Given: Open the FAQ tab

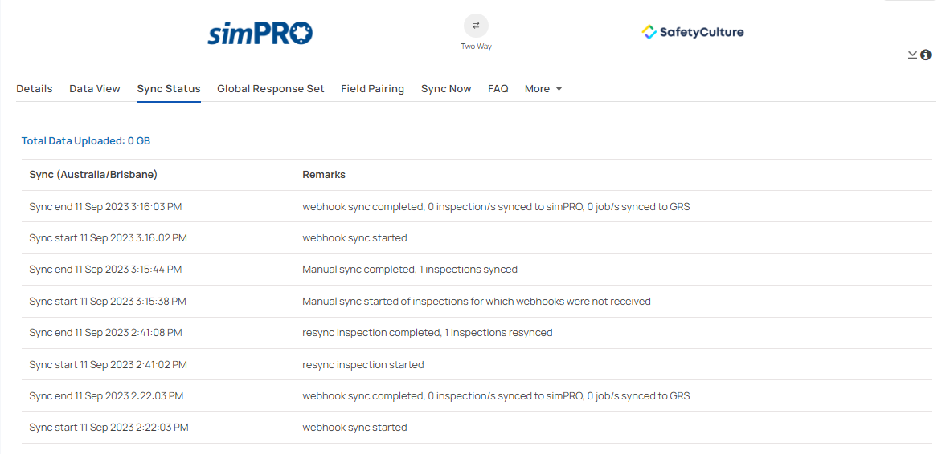Looking at the screenshot, I should [498, 89].
